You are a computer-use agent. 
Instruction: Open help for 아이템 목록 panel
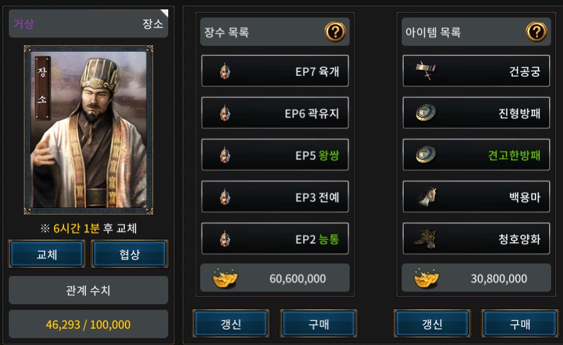click(537, 32)
